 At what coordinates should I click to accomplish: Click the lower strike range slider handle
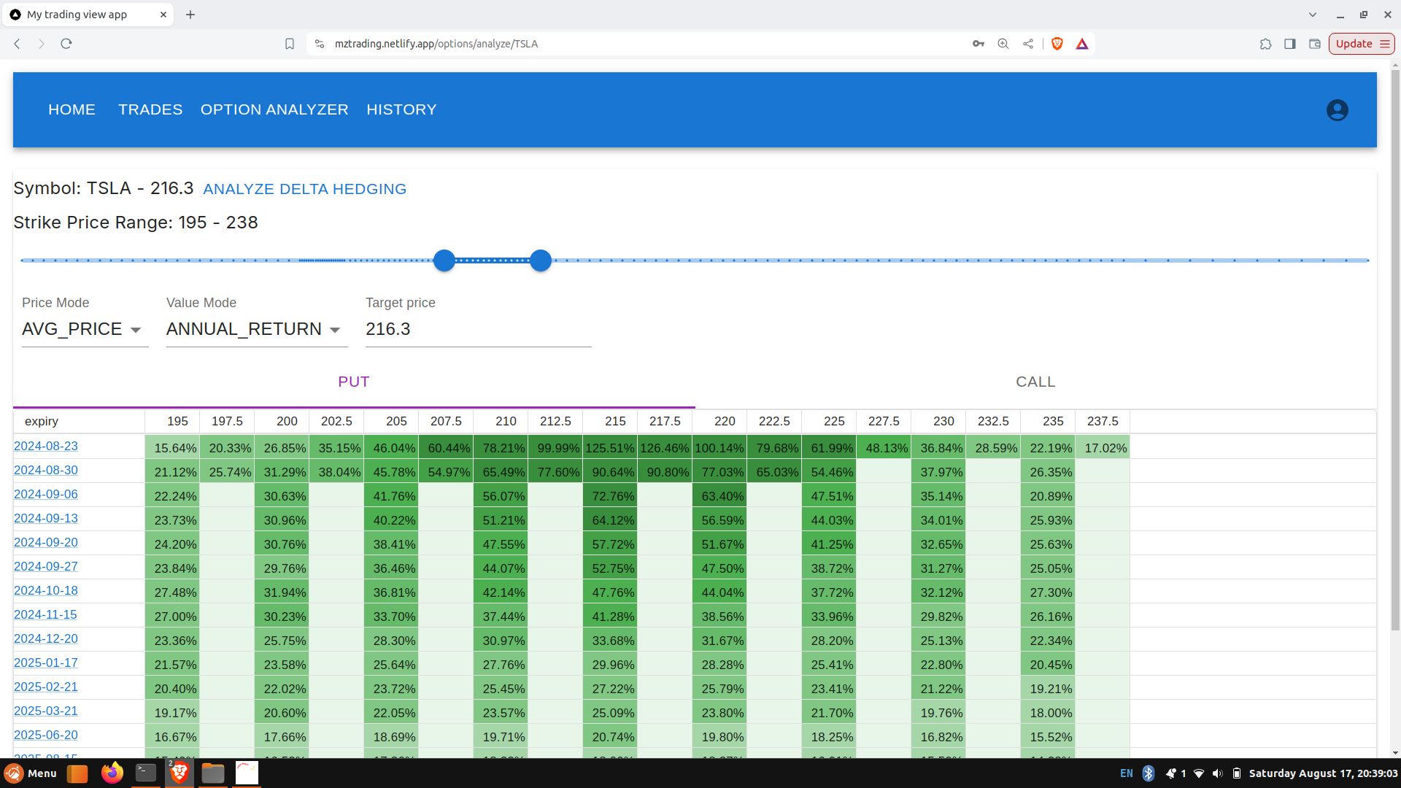444,260
